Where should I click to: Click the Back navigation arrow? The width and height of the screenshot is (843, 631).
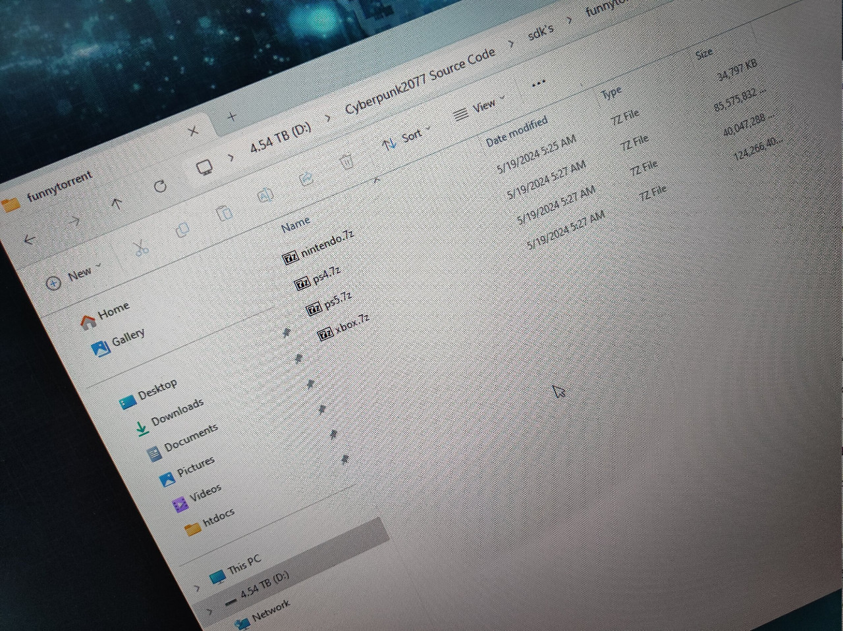pyautogui.click(x=30, y=240)
